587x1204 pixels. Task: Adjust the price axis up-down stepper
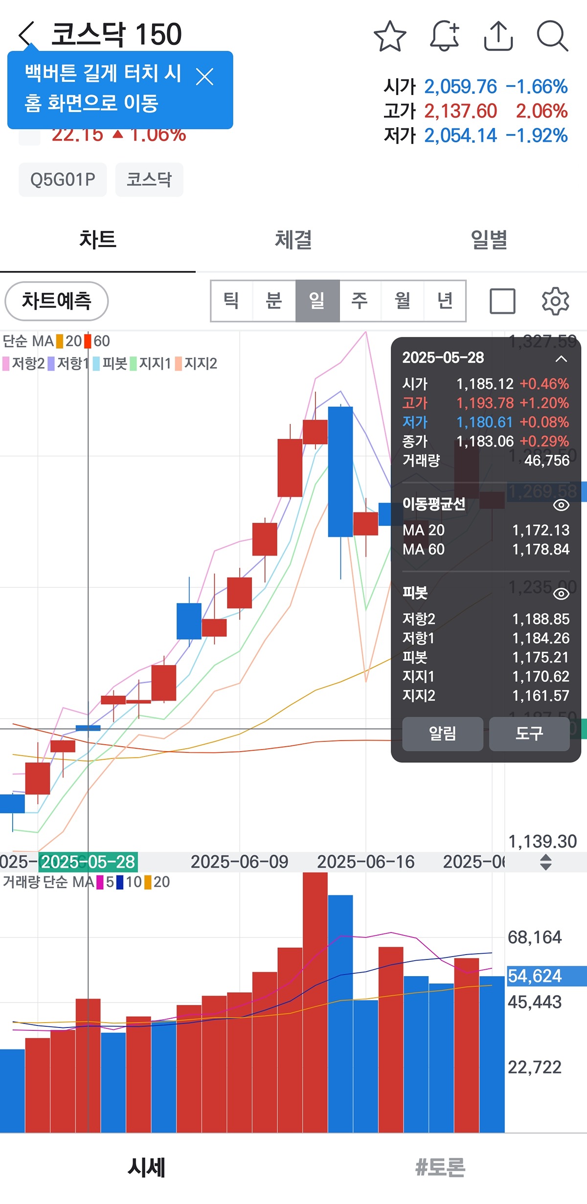[x=546, y=862]
